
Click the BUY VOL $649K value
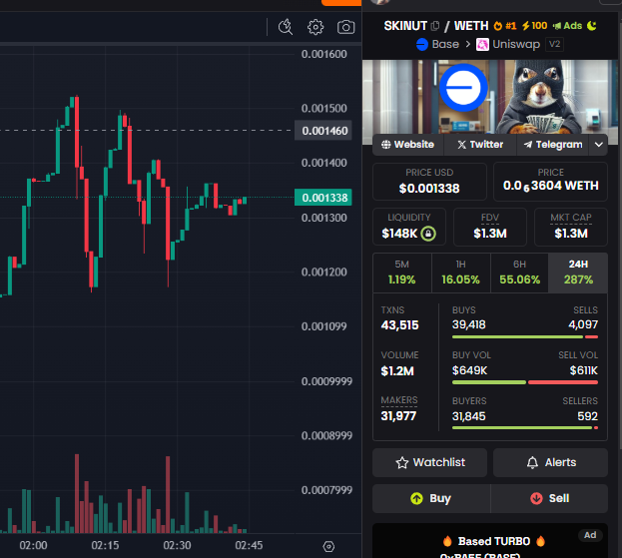click(x=469, y=370)
